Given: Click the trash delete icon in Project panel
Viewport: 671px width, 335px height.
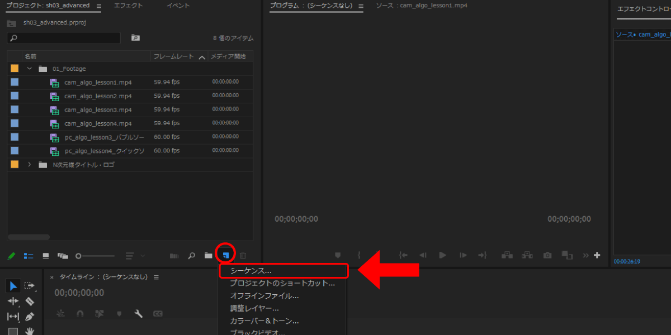Looking at the screenshot, I should click(243, 256).
